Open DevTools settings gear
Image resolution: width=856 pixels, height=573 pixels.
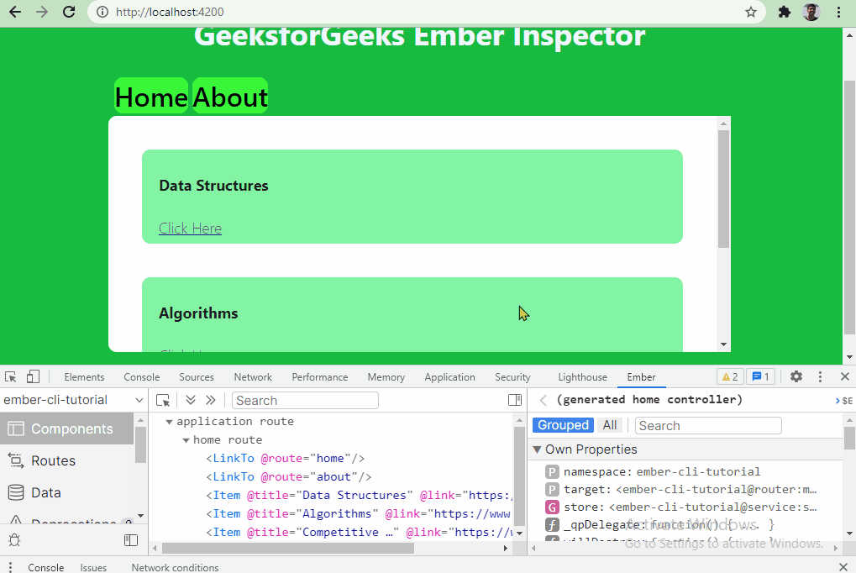796,376
